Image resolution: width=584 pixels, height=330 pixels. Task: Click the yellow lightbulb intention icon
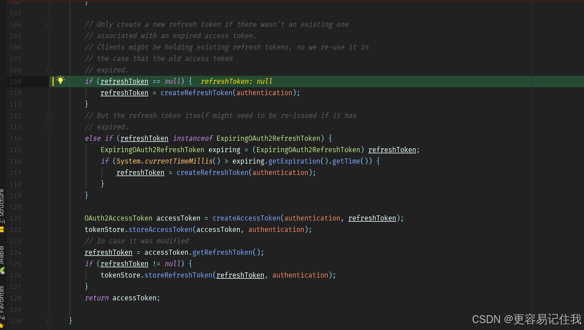(61, 80)
